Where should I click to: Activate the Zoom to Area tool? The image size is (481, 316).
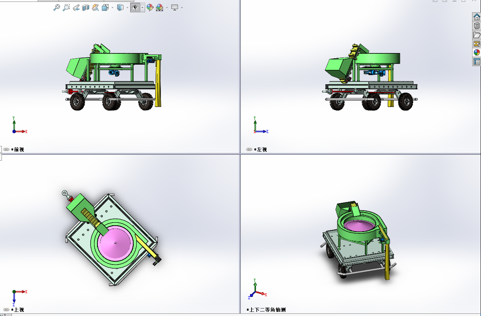pos(66,7)
